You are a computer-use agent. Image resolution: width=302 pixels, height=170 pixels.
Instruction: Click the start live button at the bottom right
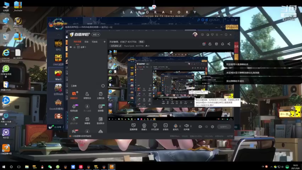pos(224,127)
